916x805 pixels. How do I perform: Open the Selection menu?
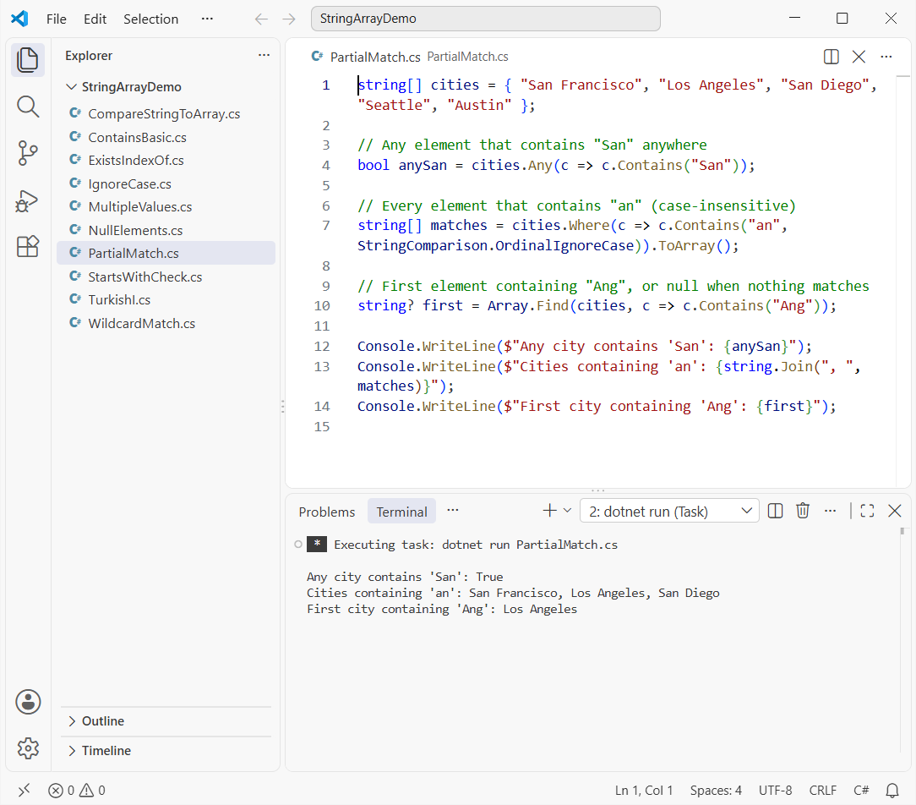pos(150,19)
